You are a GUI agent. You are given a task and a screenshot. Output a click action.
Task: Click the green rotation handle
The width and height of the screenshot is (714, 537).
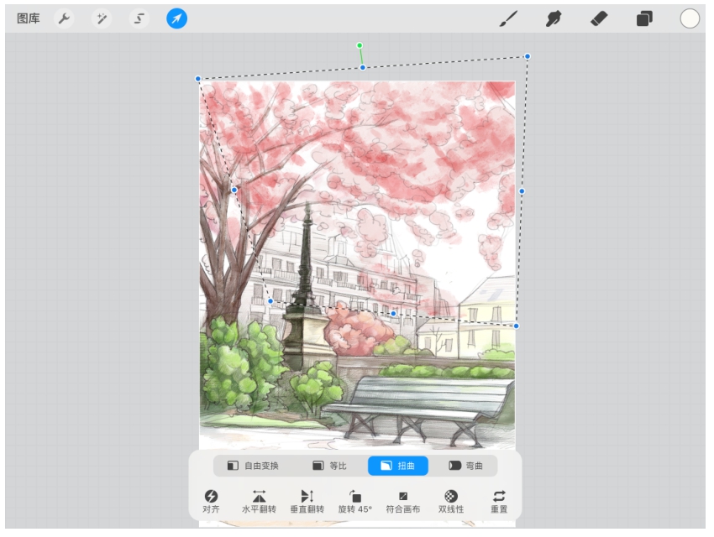click(x=360, y=45)
